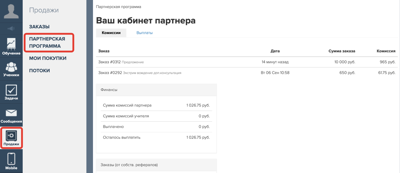
Task: Select МОИ ПОКУПКИ menu item
Action: point(48,58)
